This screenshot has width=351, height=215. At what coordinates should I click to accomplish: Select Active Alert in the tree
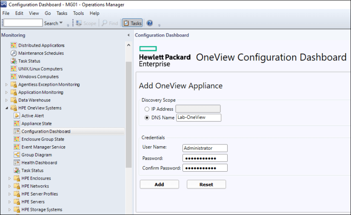pos(33,116)
